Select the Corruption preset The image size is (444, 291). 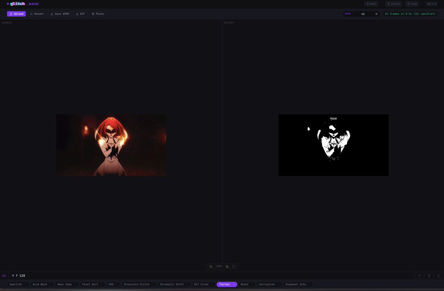(x=269, y=284)
